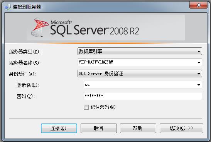This screenshot has width=211, height=142.
Task: Focus the 密码 password field
Action: [x=143, y=96]
